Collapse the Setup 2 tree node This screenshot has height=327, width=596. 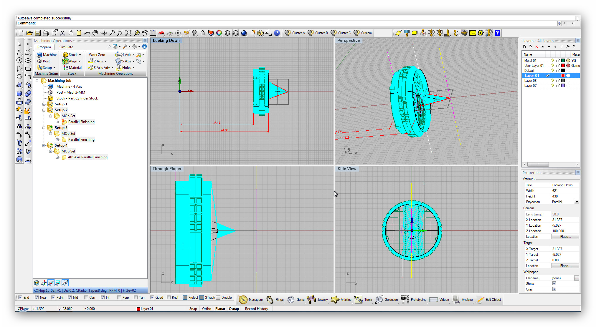[x=44, y=110]
